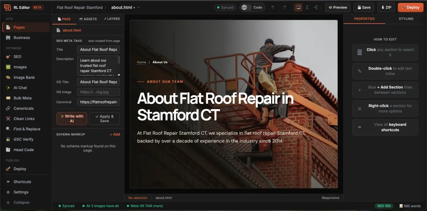
Task: Switch to tablet preview device
Action: 307,7
